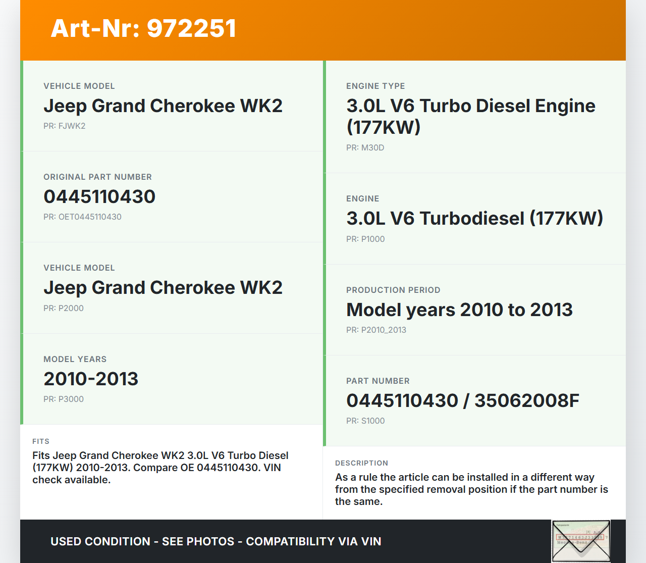
Task: Click the PR: P2010_2013 code
Action: coord(376,330)
